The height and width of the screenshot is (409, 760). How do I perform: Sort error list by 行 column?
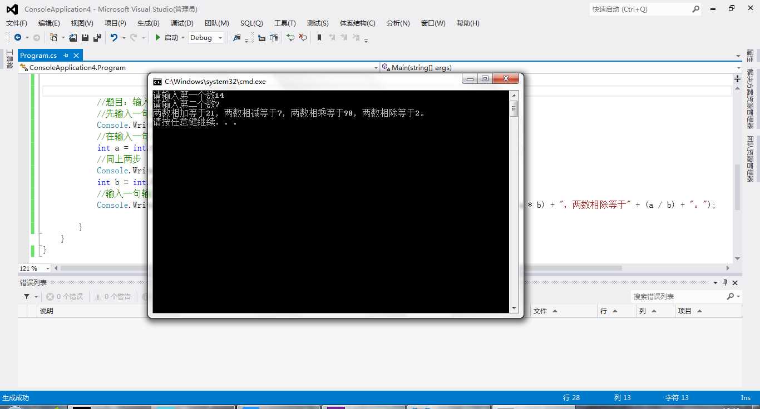point(616,311)
